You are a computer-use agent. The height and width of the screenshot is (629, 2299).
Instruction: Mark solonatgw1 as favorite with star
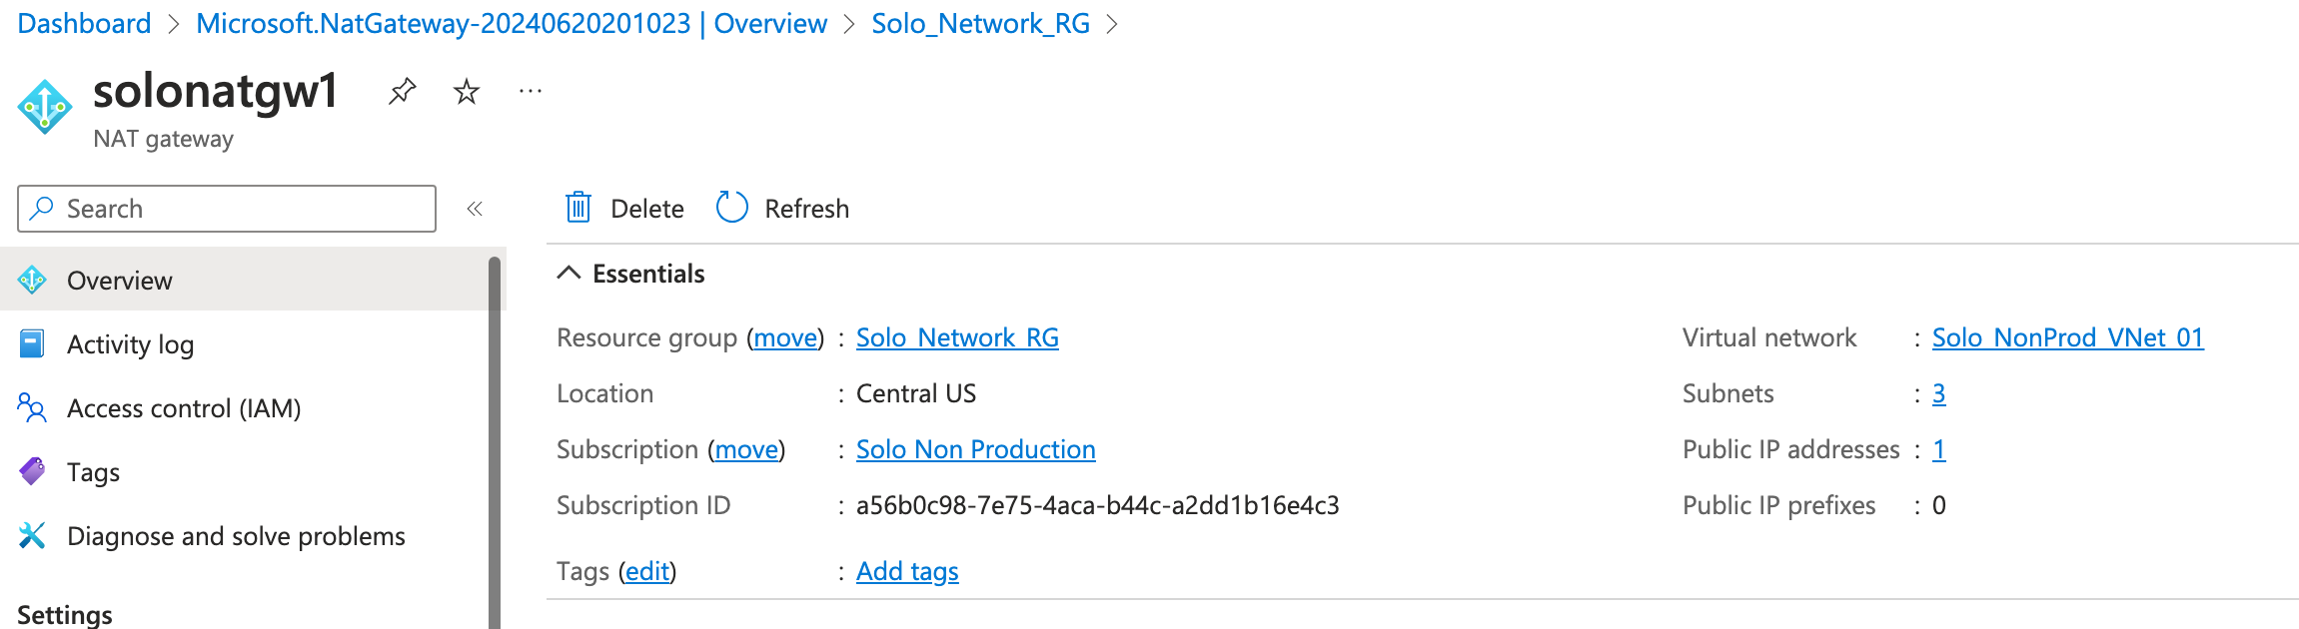click(467, 92)
